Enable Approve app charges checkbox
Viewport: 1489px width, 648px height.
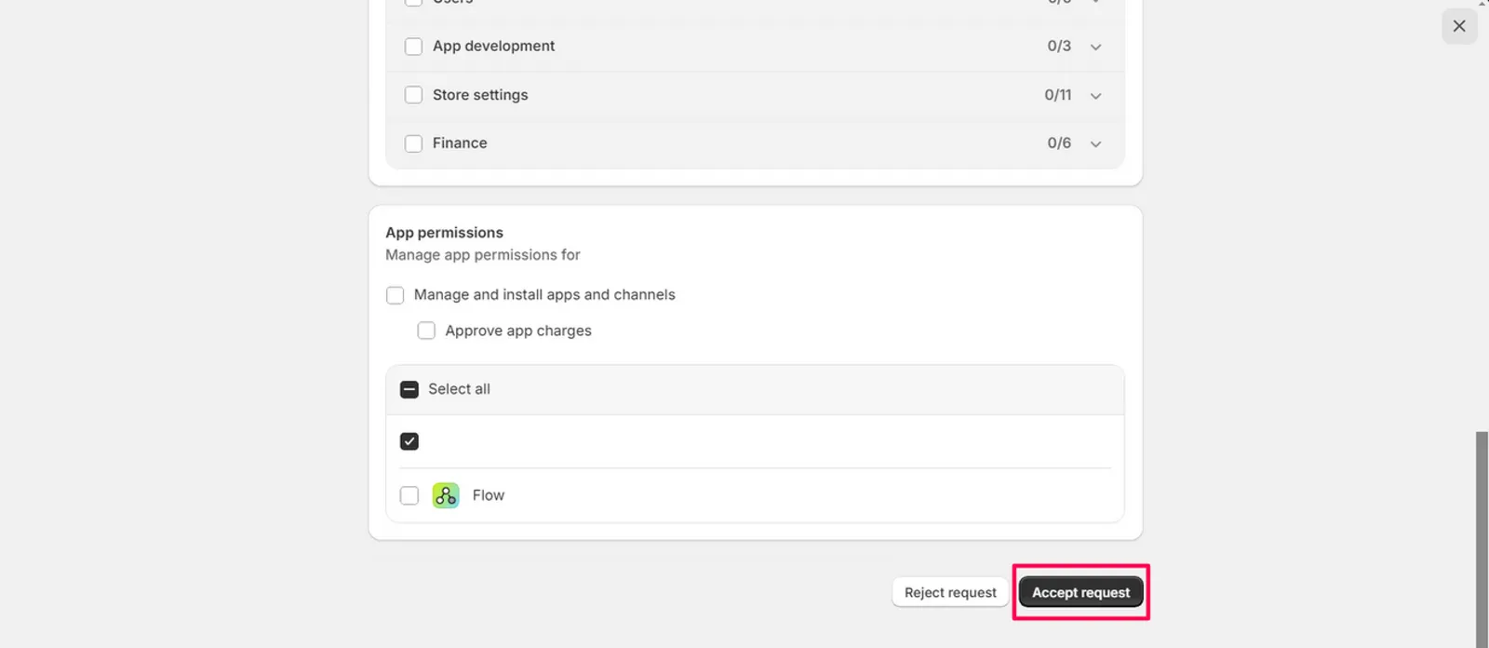click(426, 331)
